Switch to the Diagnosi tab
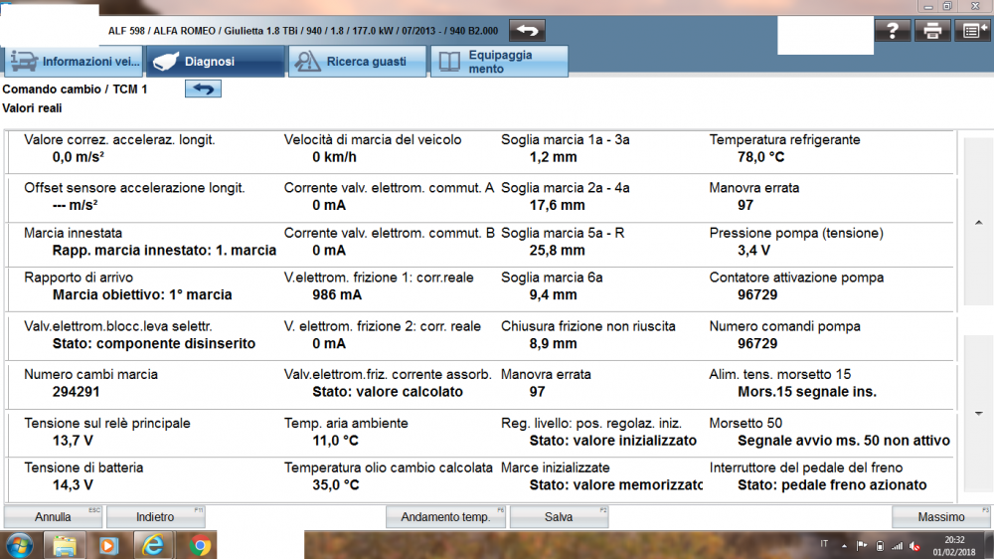Image resolution: width=994 pixels, height=559 pixels. 216,62
